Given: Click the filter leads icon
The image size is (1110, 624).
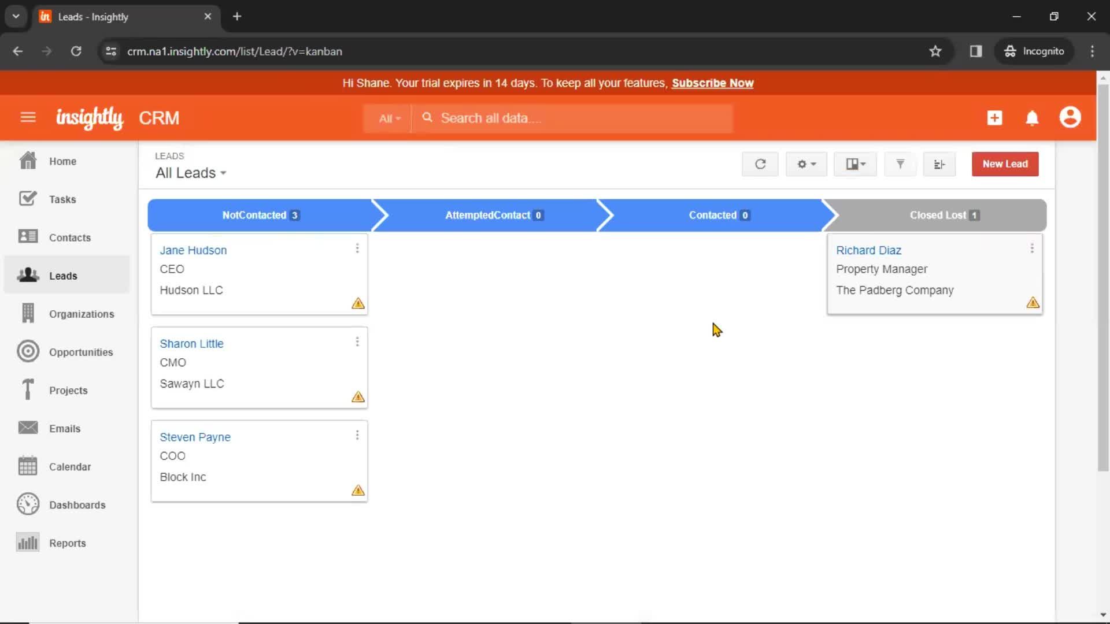Looking at the screenshot, I should tap(900, 164).
